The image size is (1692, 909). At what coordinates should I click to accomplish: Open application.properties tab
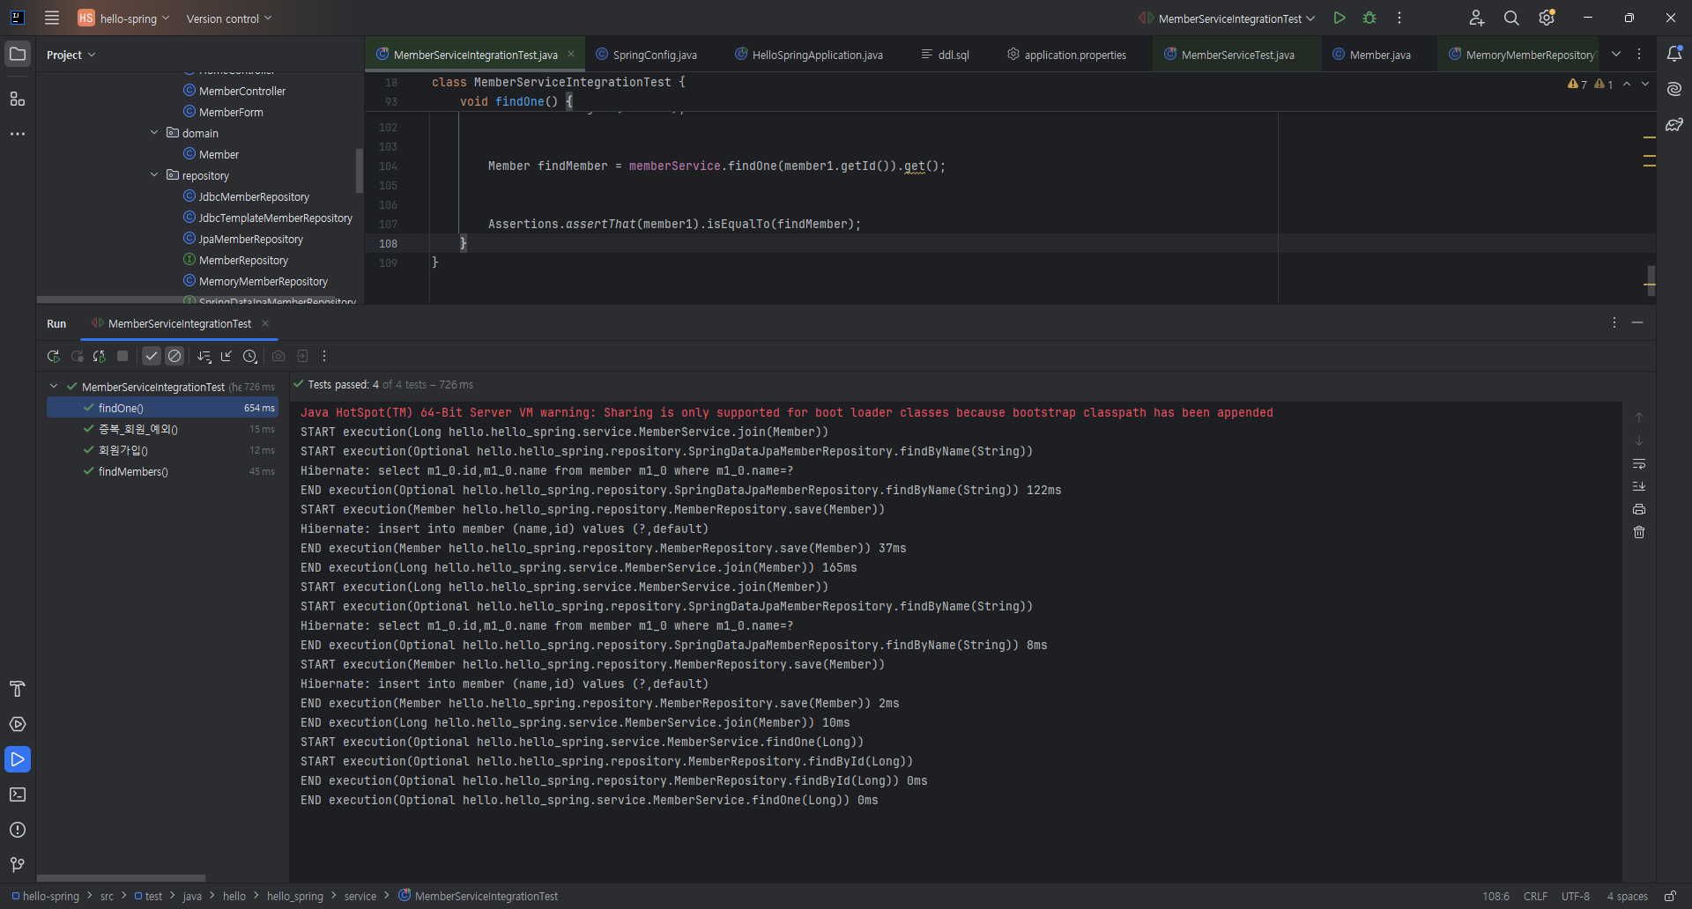point(1066,55)
